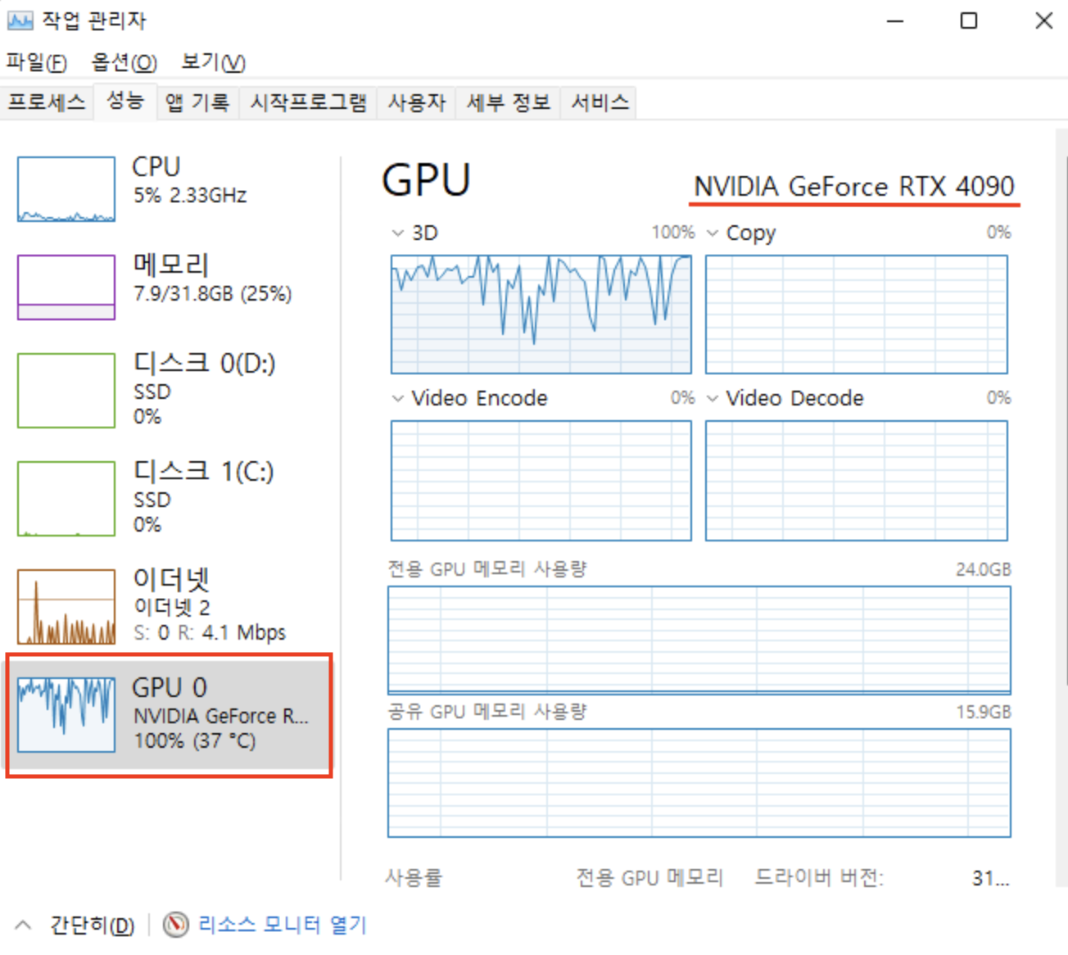Click the 24.0GB dedicated memory label
Viewport: 1068px width, 955px height.
pos(984,569)
